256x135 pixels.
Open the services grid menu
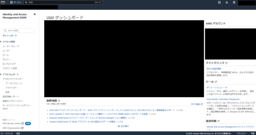pyautogui.click(x=11, y=2)
